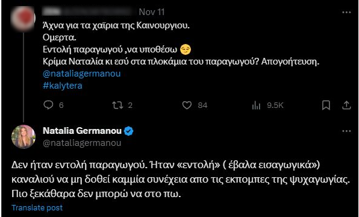Open the more options menu on Natalia's reply
This screenshot has width=359, height=217.
point(346,131)
